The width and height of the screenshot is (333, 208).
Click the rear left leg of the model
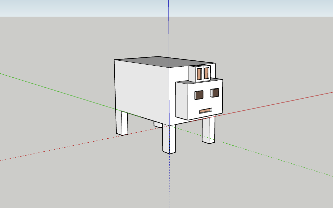point(122,123)
